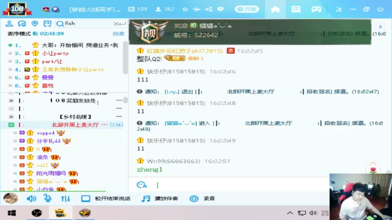The width and height of the screenshot is (392, 220).
Task: Toggle the microphone icon
Action: point(48,198)
